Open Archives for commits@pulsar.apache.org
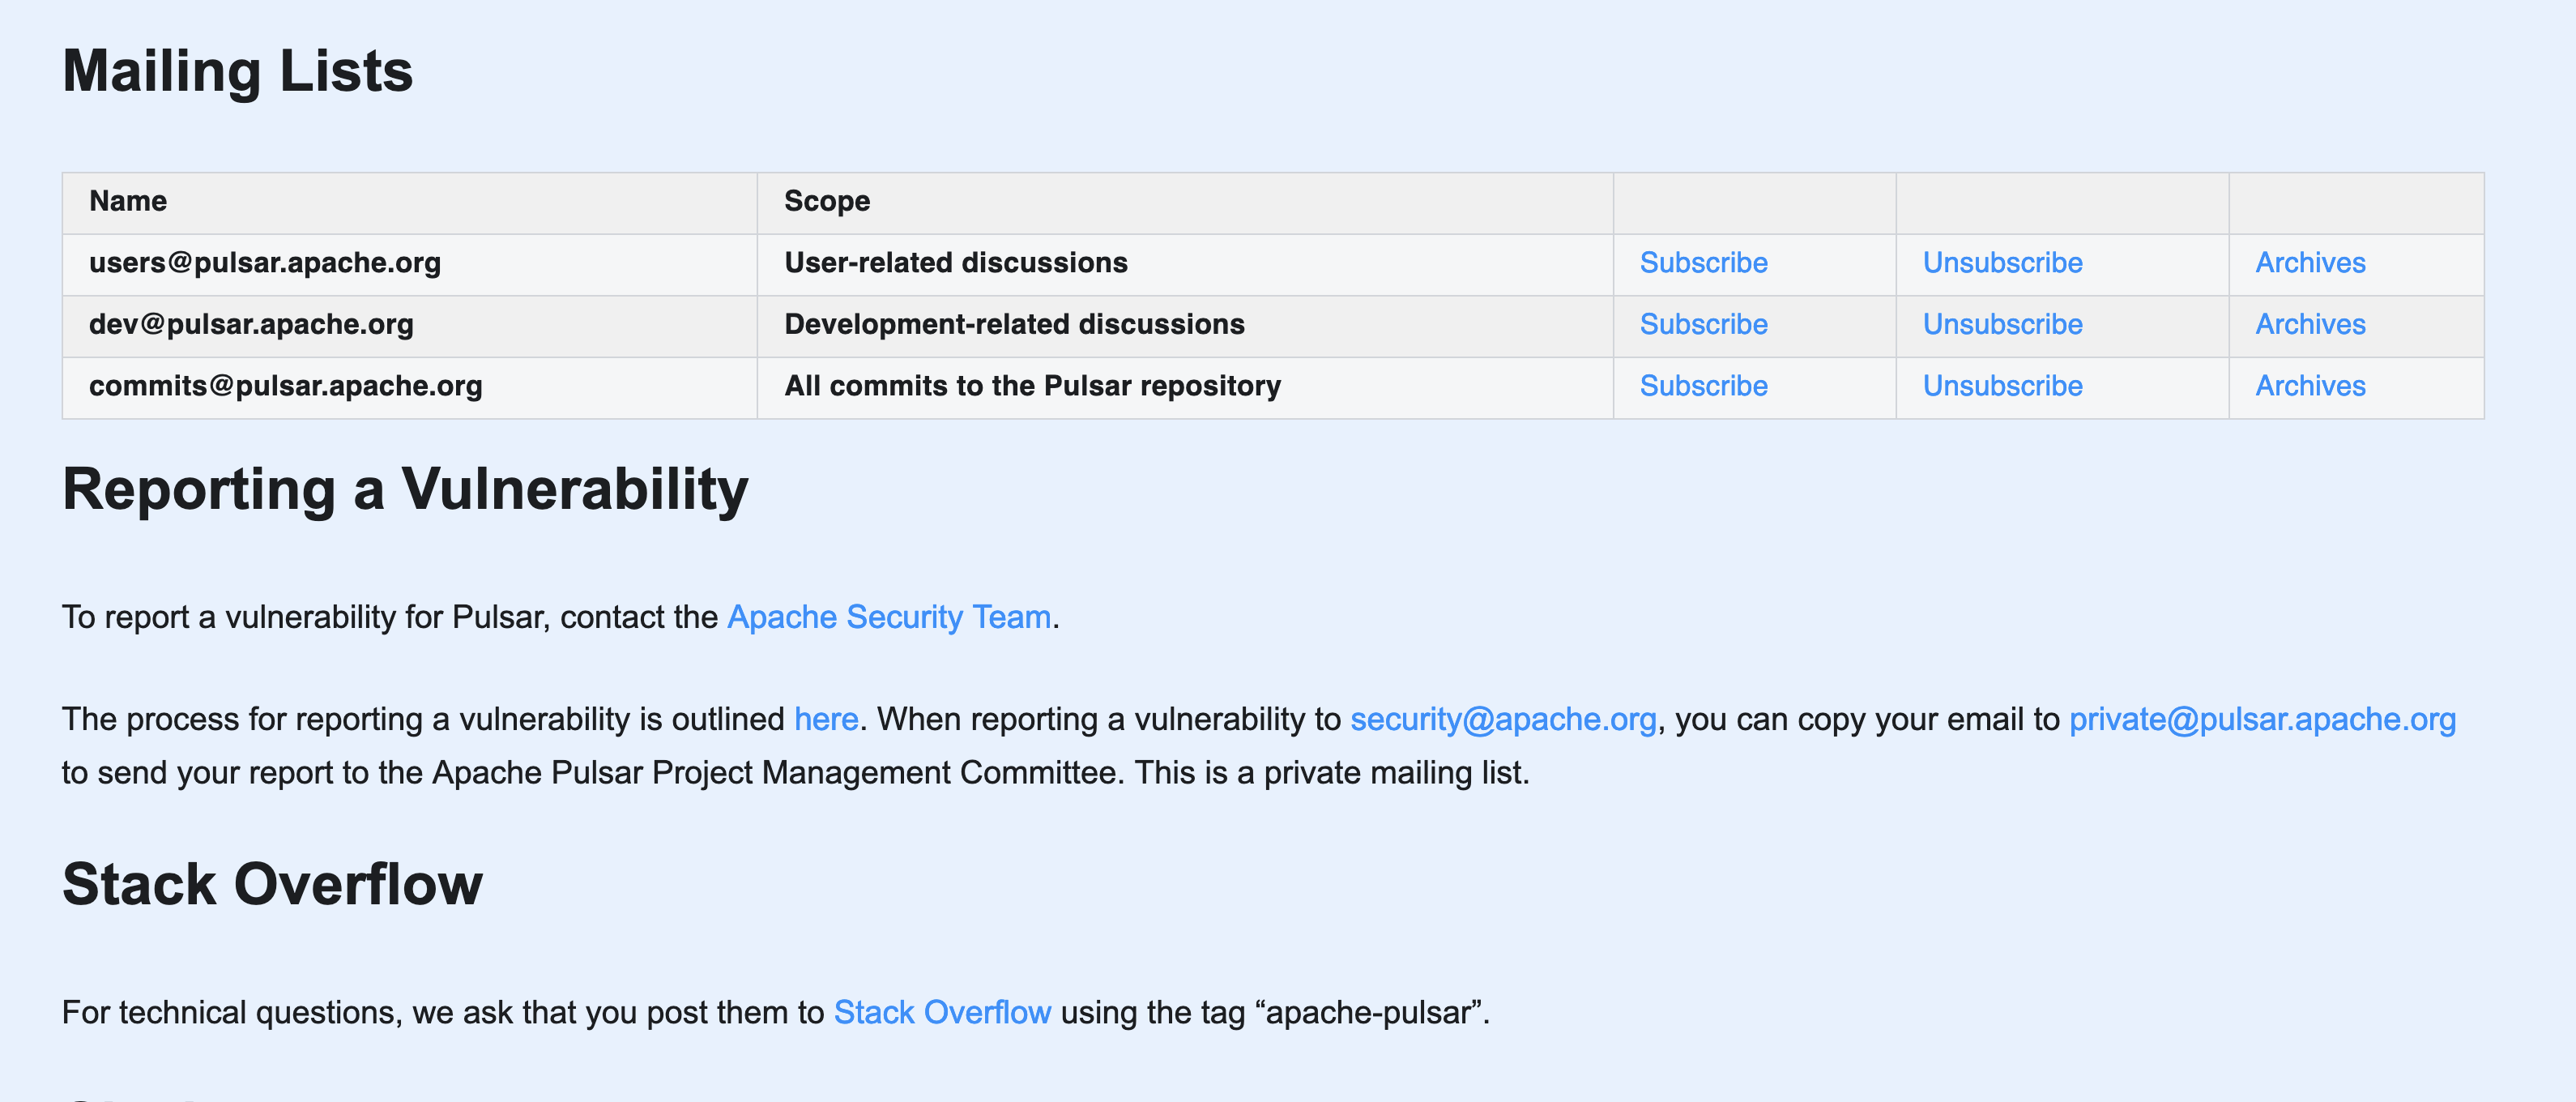Viewport: 2576px width, 1102px height. point(2310,386)
